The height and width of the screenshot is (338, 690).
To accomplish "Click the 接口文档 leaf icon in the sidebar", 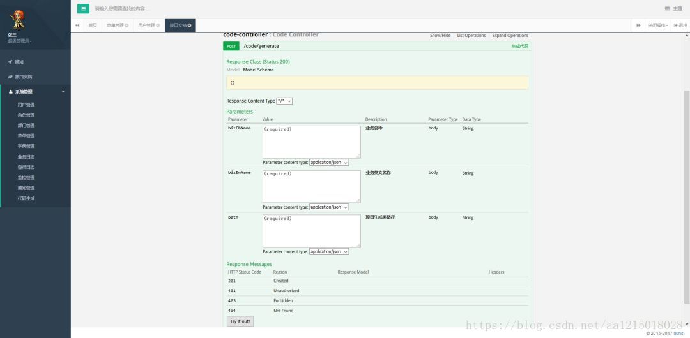I will click(10, 77).
